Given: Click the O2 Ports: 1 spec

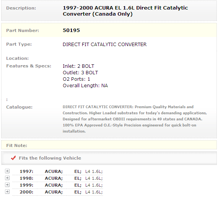Looking at the screenshot, I should (x=76, y=79).
